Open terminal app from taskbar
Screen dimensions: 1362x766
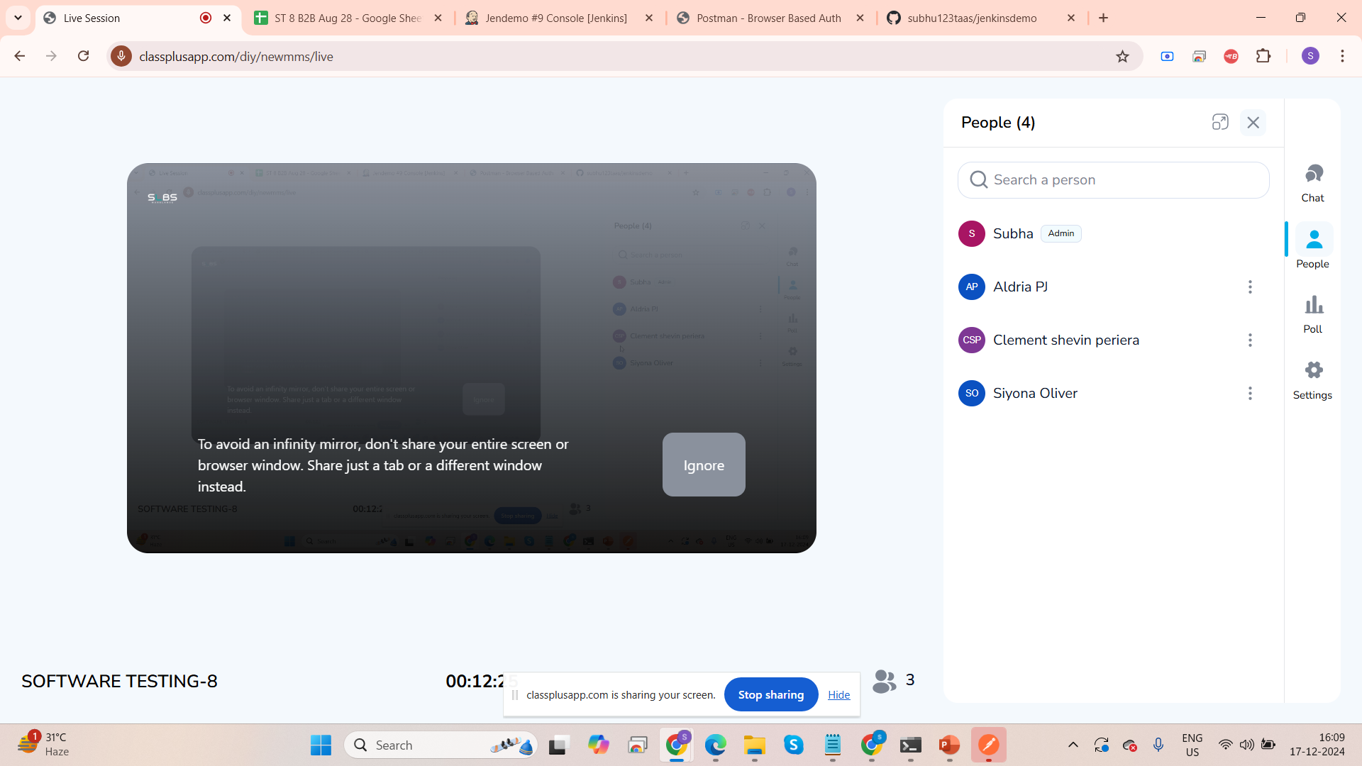tap(910, 745)
